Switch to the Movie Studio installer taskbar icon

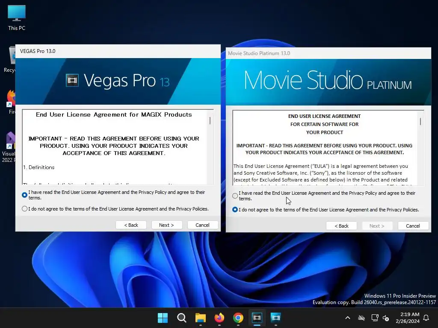pyautogui.click(x=276, y=318)
